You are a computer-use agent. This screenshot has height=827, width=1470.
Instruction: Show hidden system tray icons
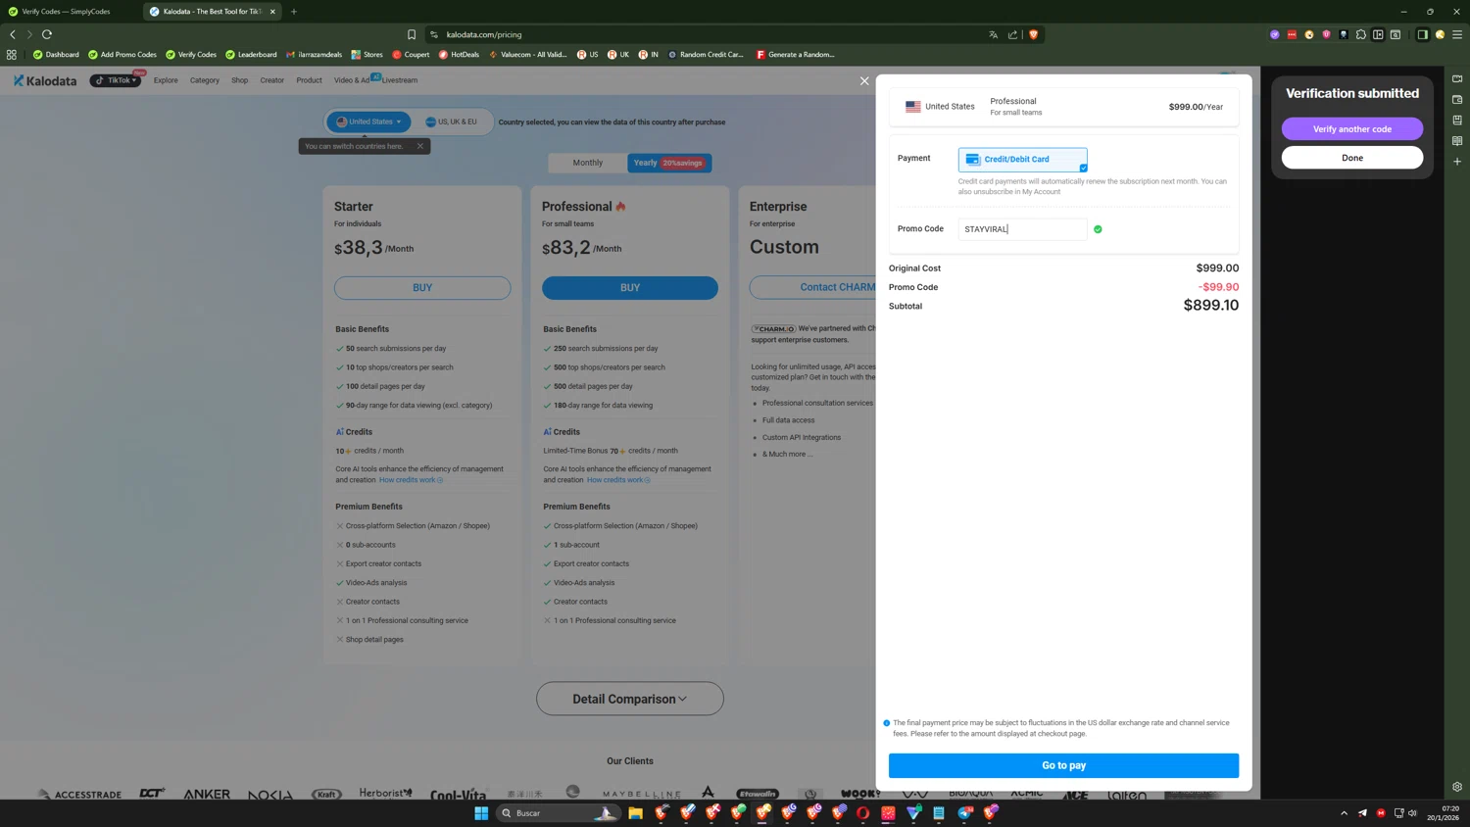click(1344, 812)
